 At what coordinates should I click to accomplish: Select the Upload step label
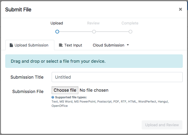[x=57, y=23]
